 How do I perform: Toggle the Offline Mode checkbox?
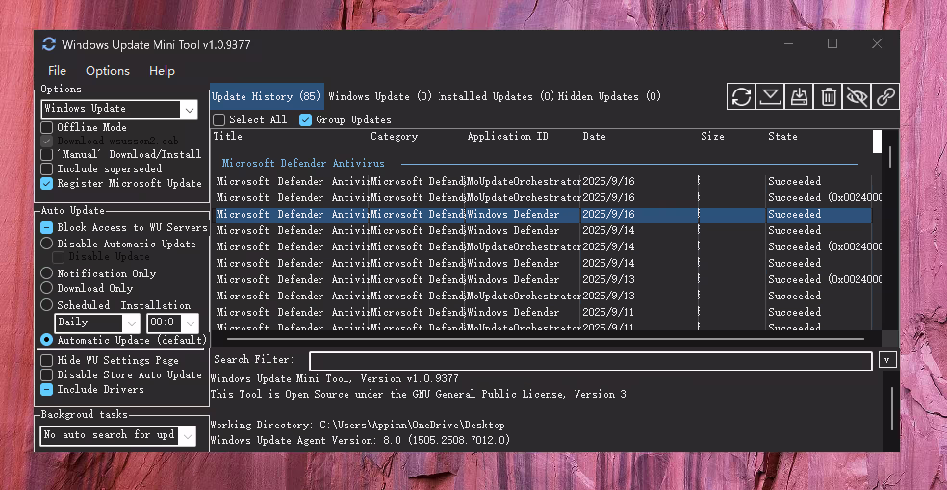tap(47, 127)
